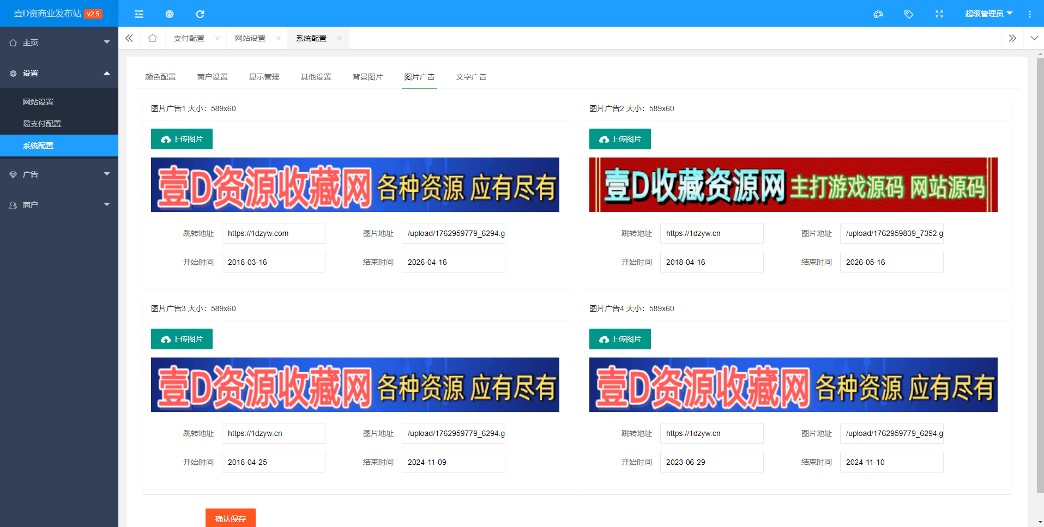The image size is (1044, 527).
Task: Click the tag note icon in header
Action: click(x=908, y=14)
